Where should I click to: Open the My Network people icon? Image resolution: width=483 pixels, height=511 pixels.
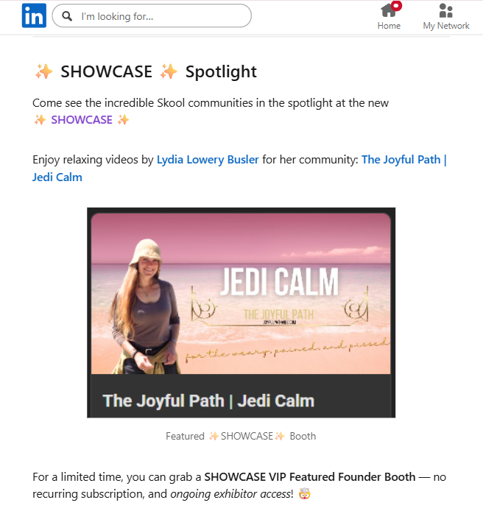point(445,10)
